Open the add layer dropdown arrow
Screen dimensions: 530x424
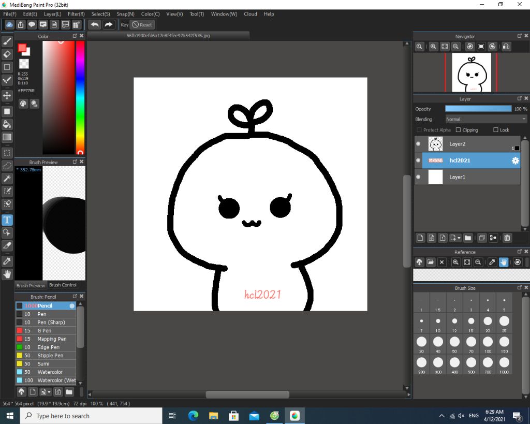click(x=459, y=238)
